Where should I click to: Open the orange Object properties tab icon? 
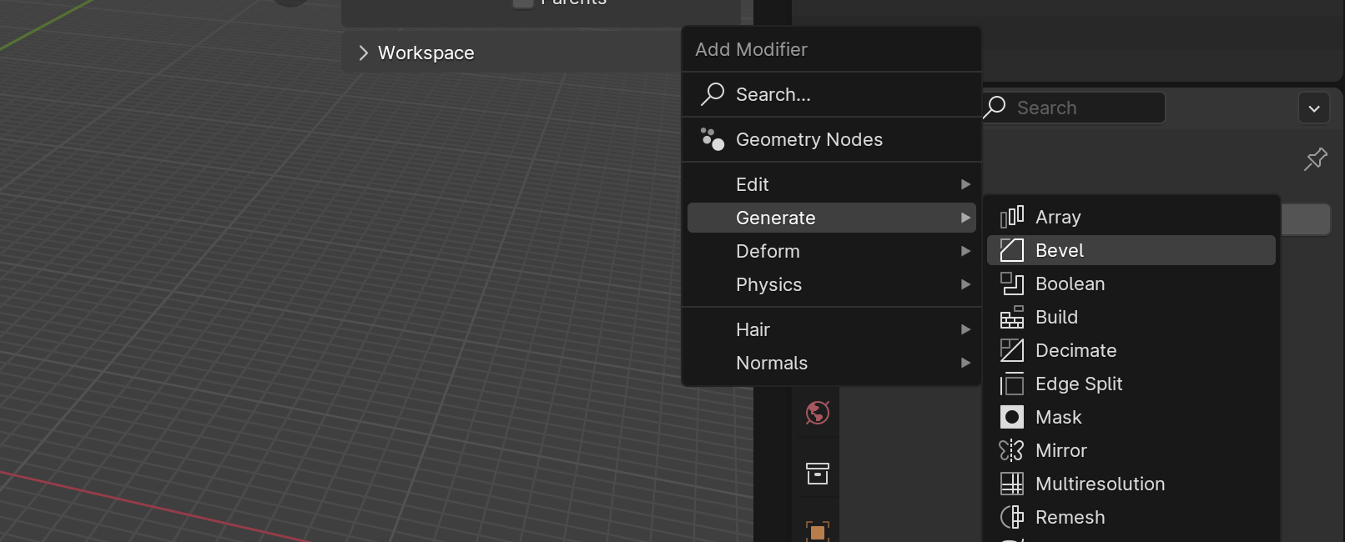pyautogui.click(x=818, y=532)
